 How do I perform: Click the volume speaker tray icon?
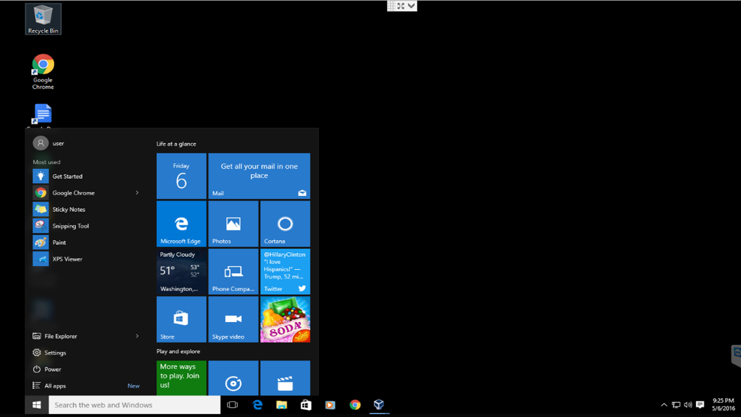pos(688,405)
